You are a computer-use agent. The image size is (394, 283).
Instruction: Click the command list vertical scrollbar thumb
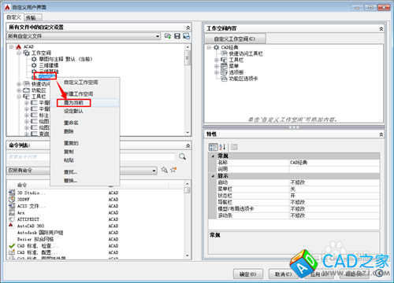click(x=187, y=190)
